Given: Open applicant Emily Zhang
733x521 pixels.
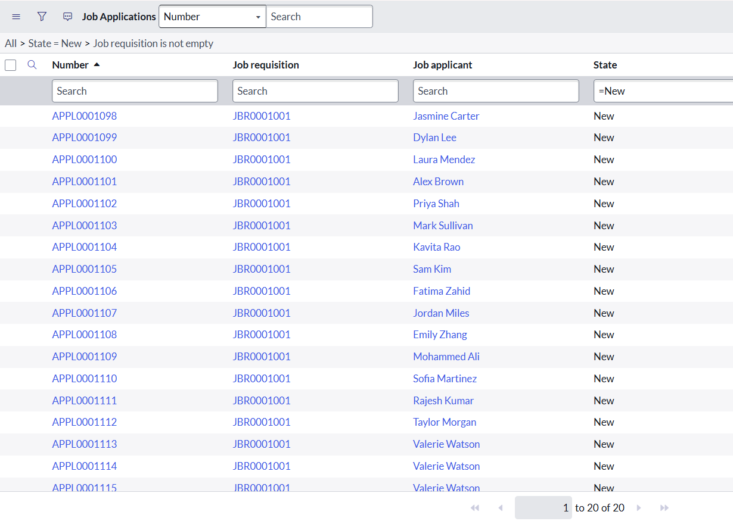Looking at the screenshot, I should (440, 335).
